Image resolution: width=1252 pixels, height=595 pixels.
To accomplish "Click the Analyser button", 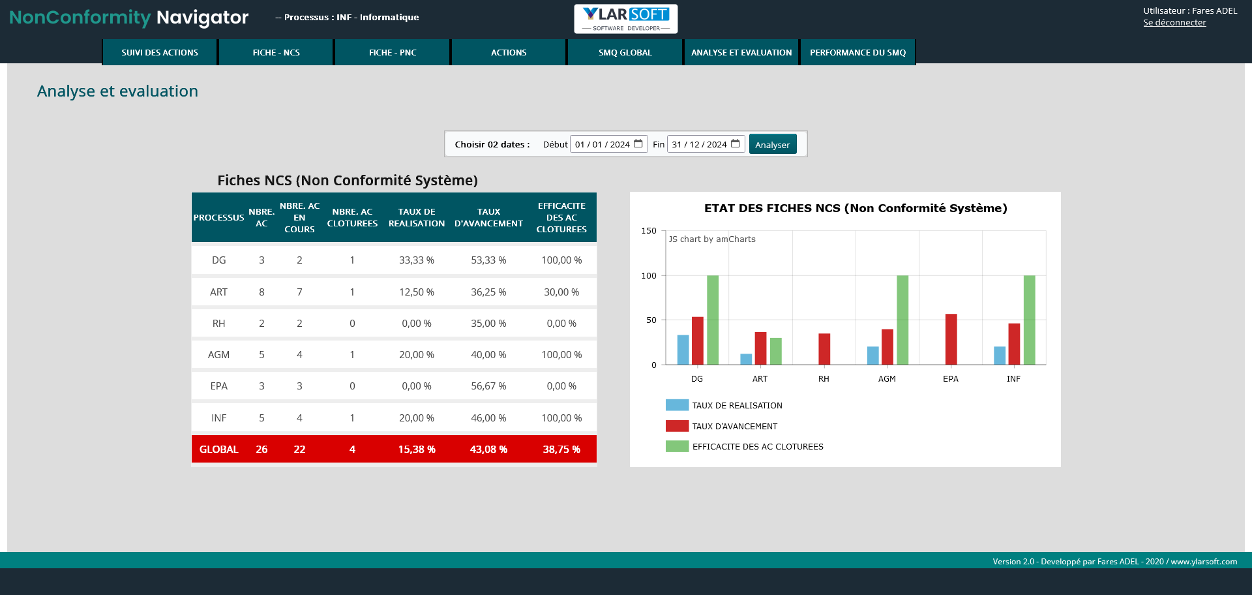I will click(x=773, y=144).
